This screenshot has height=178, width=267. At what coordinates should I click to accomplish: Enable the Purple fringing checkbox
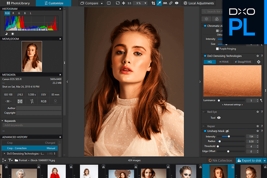click(217, 49)
